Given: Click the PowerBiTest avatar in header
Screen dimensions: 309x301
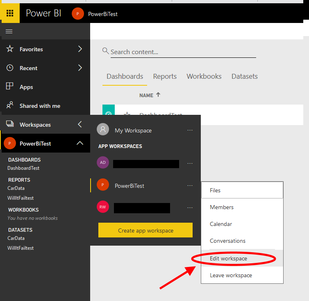Looking at the screenshot, I should click(x=77, y=14).
